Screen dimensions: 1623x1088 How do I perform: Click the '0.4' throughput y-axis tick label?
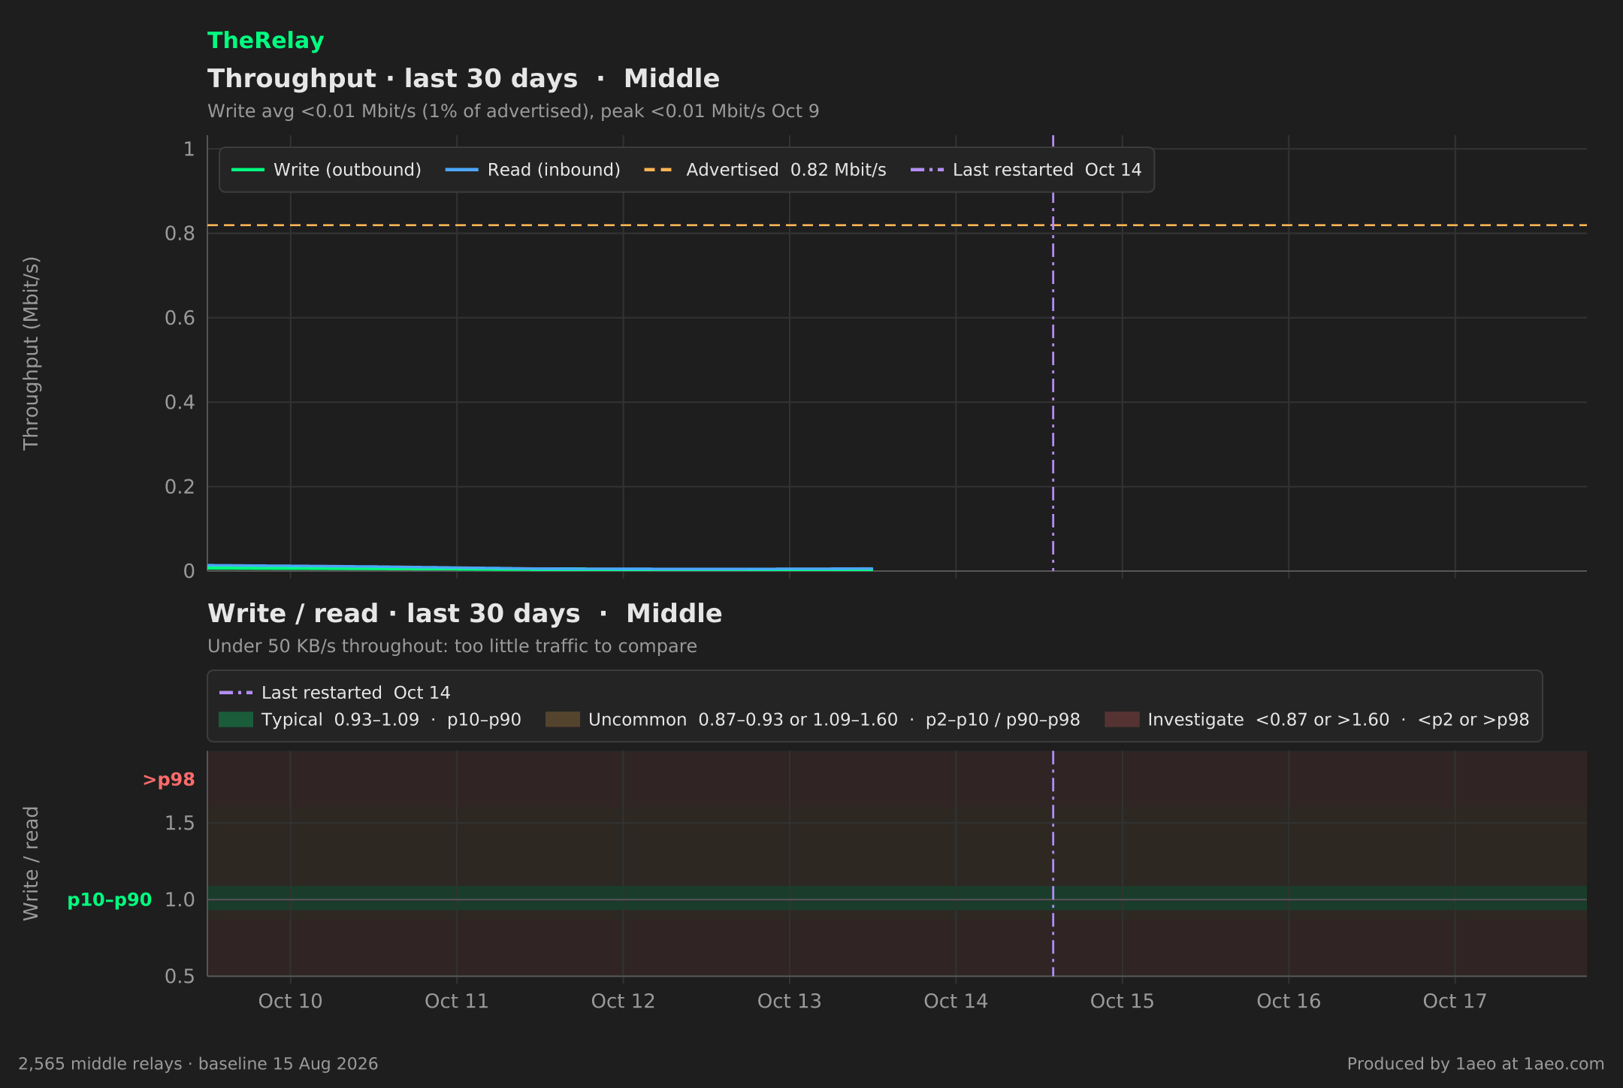[x=180, y=403]
